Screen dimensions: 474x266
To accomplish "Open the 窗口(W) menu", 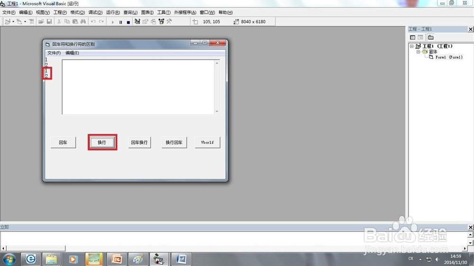I will tap(207, 12).
